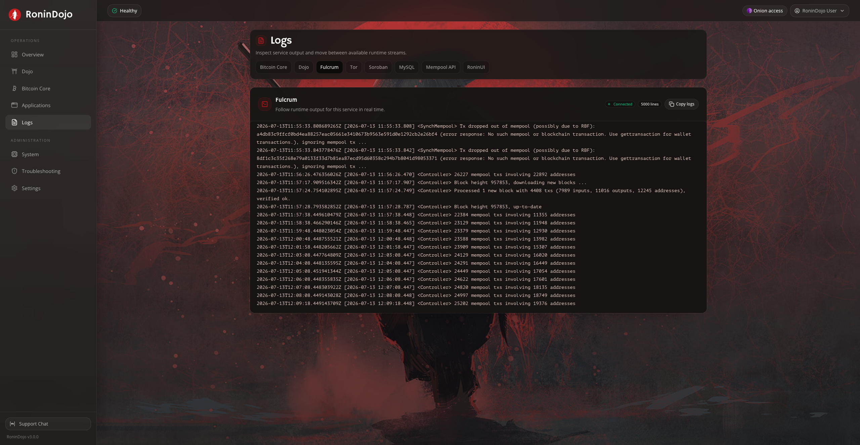Click the Bitcoin Core sidebar icon

tap(14, 88)
